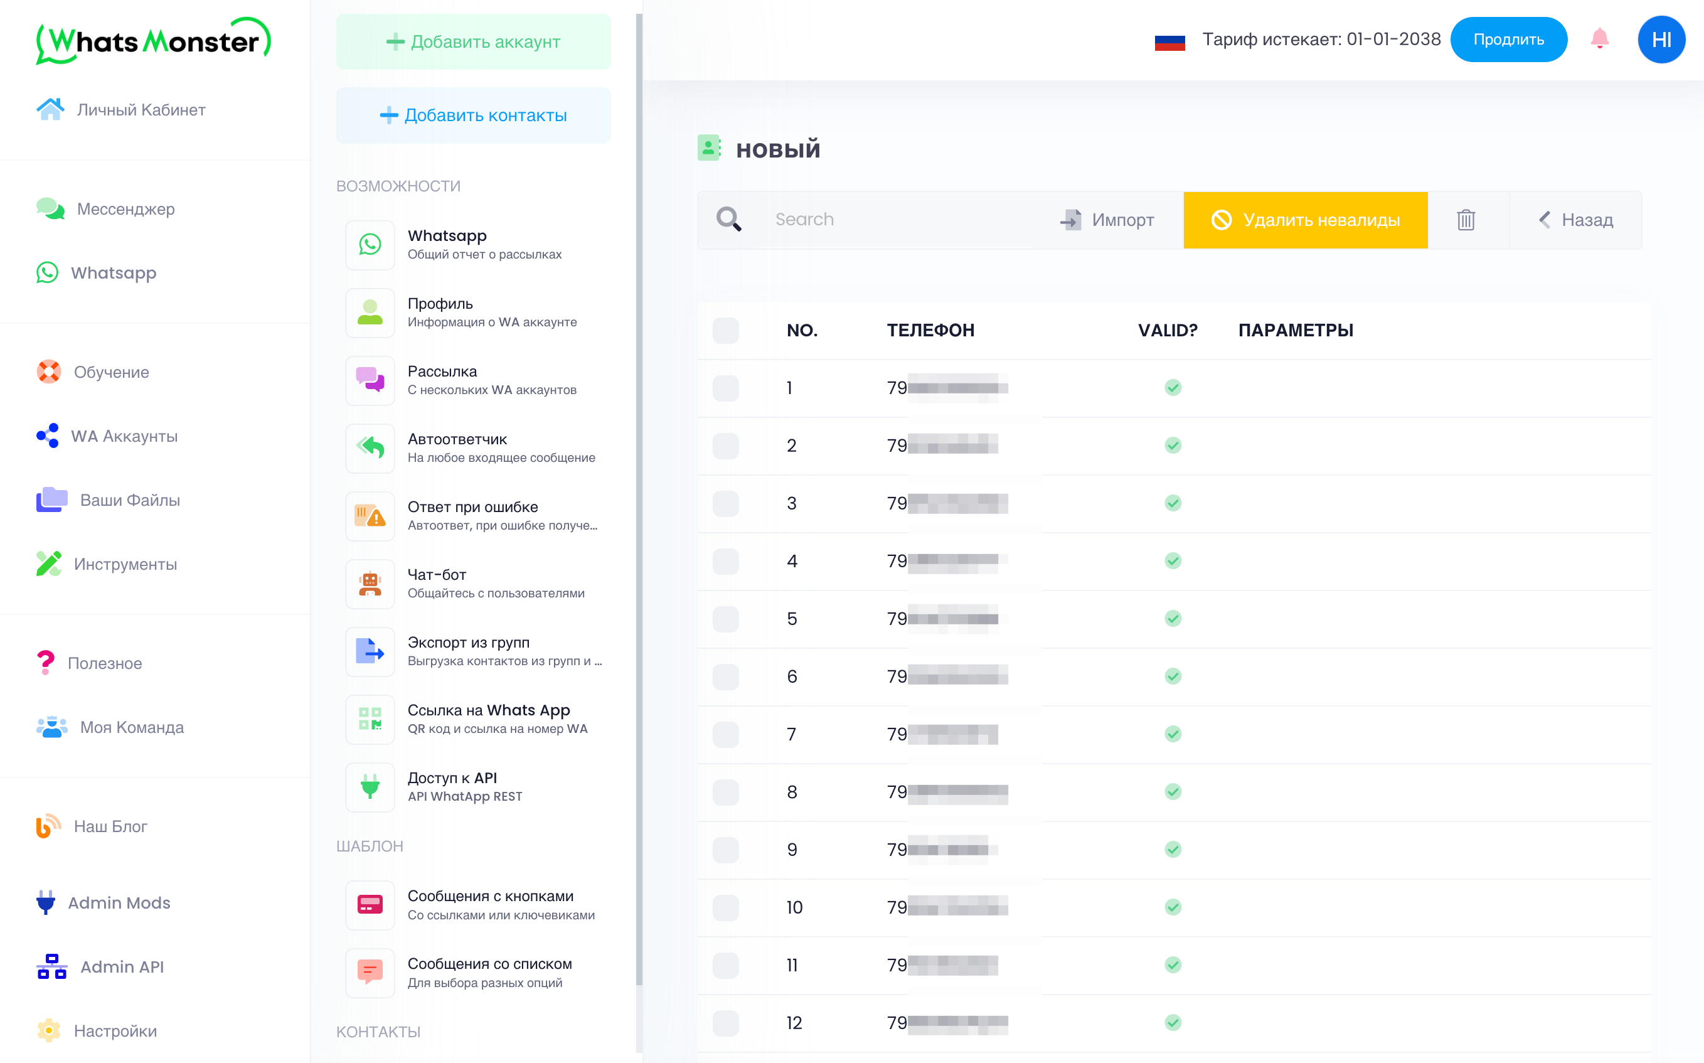The image size is (1704, 1063).
Task: Open WA Аккаунты sidebar item
Action: pyautogui.click(x=124, y=436)
